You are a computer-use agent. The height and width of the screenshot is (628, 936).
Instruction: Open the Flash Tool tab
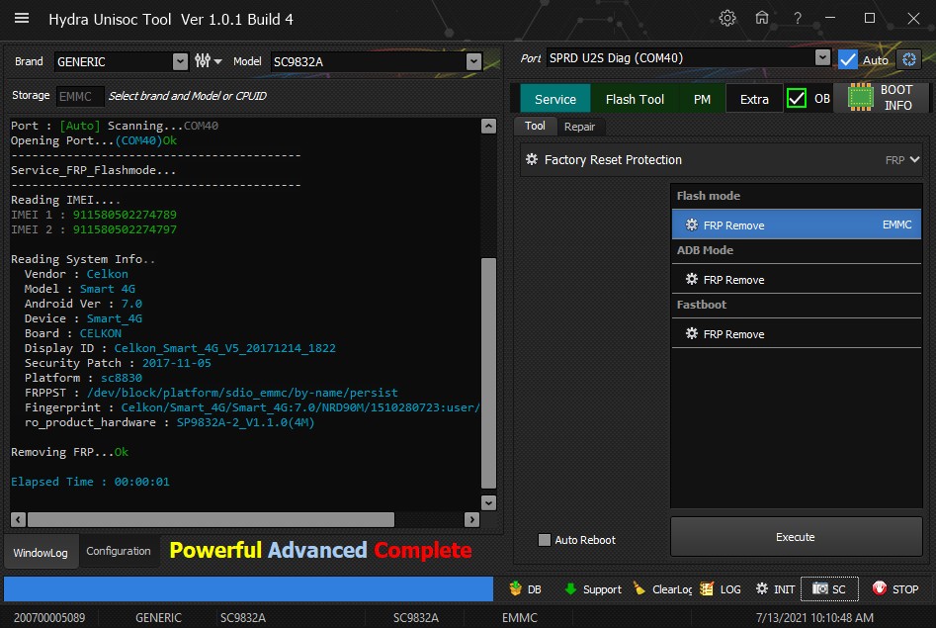(x=635, y=99)
